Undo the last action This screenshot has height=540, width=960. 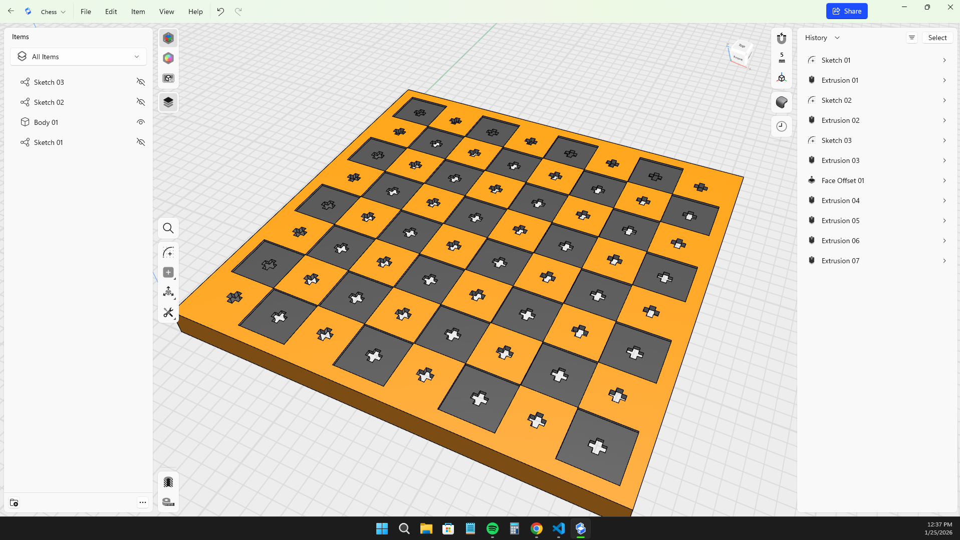click(220, 12)
